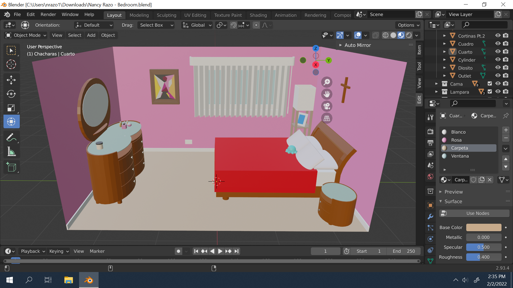Image resolution: width=513 pixels, height=288 pixels.
Task: Toggle the camera view icon
Action: coord(327,106)
